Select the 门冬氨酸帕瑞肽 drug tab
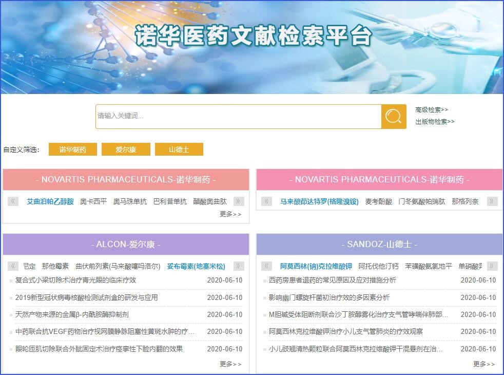 click(x=422, y=202)
